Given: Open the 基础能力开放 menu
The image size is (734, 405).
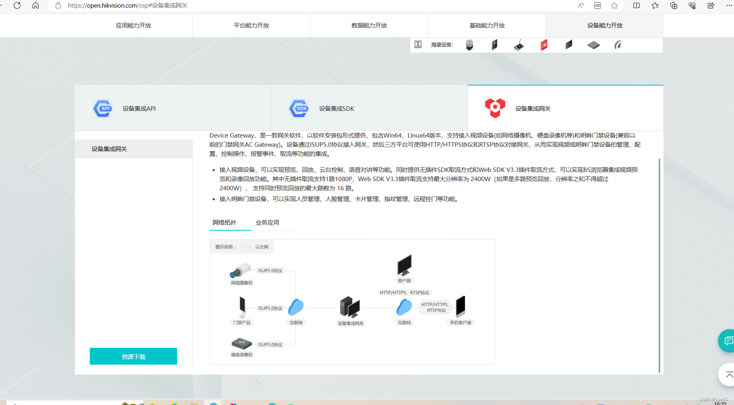Looking at the screenshot, I should [487, 26].
